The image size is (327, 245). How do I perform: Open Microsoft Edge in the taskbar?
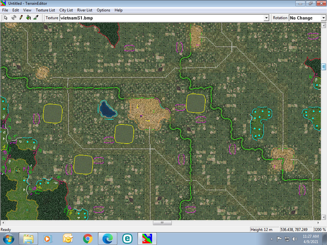tap(108, 238)
